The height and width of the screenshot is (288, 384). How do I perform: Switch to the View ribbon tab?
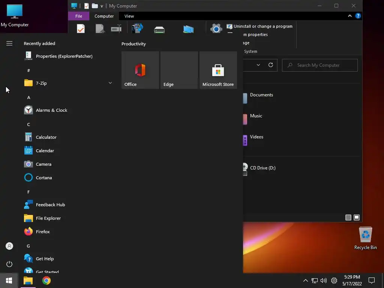pyautogui.click(x=129, y=16)
